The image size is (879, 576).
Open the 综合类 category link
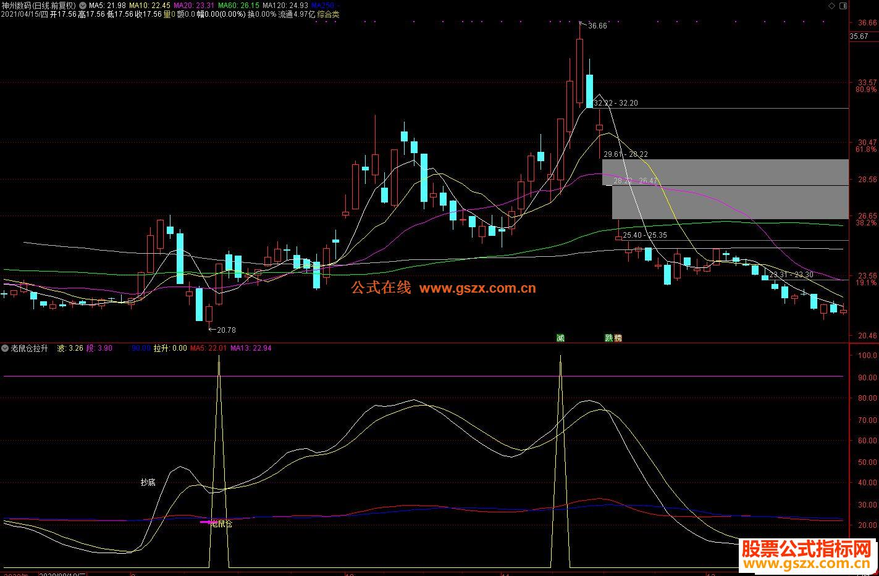tap(329, 14)
